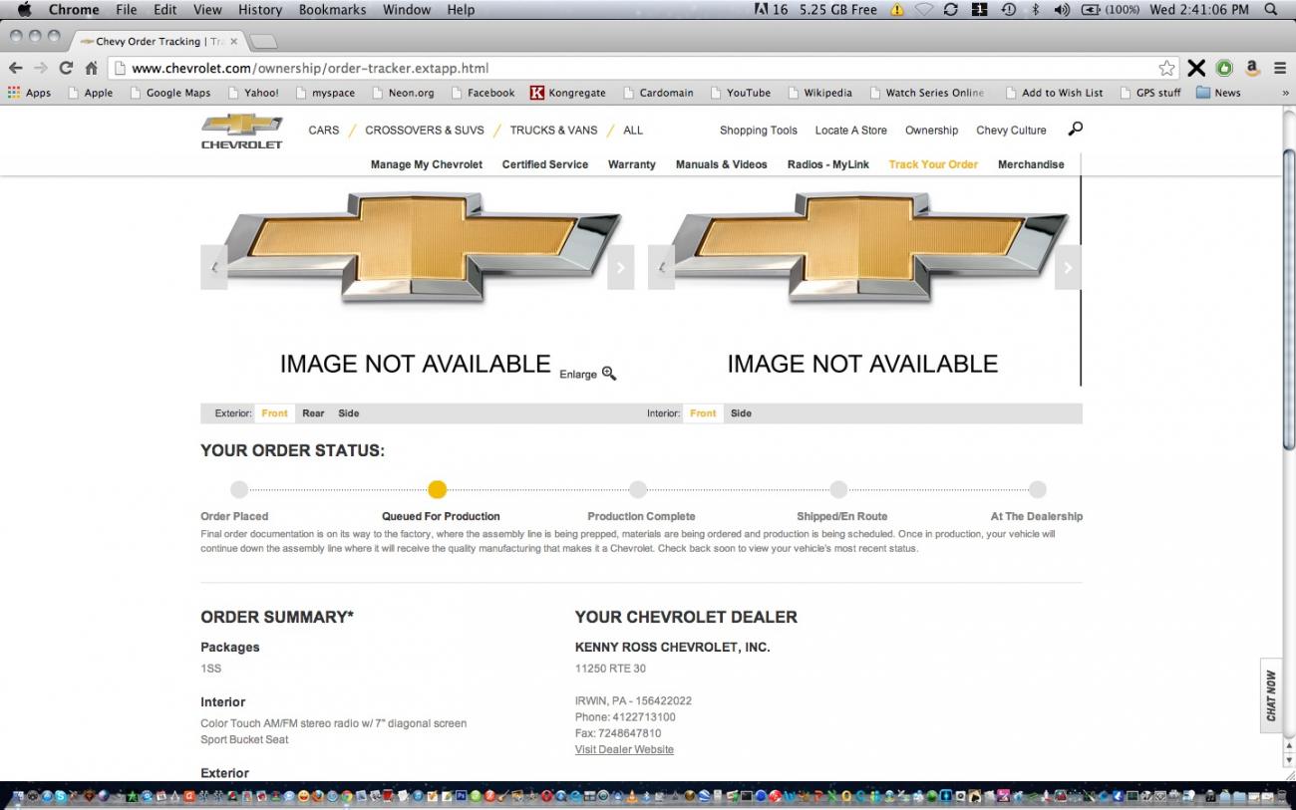The height and width of the screenshot is (810, 1296).
Task: Select the Manage My Chevrolet tab
Action: [x=426, y=164]
